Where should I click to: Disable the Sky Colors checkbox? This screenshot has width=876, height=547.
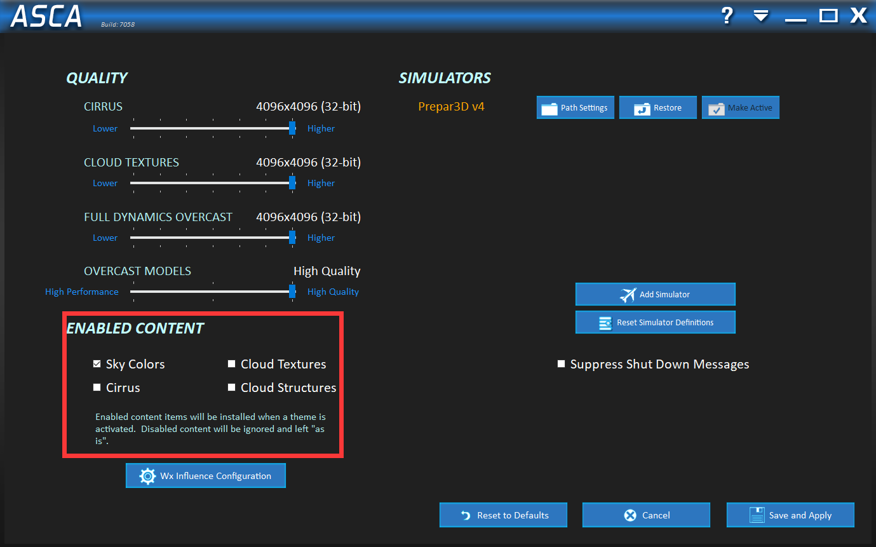97,364
